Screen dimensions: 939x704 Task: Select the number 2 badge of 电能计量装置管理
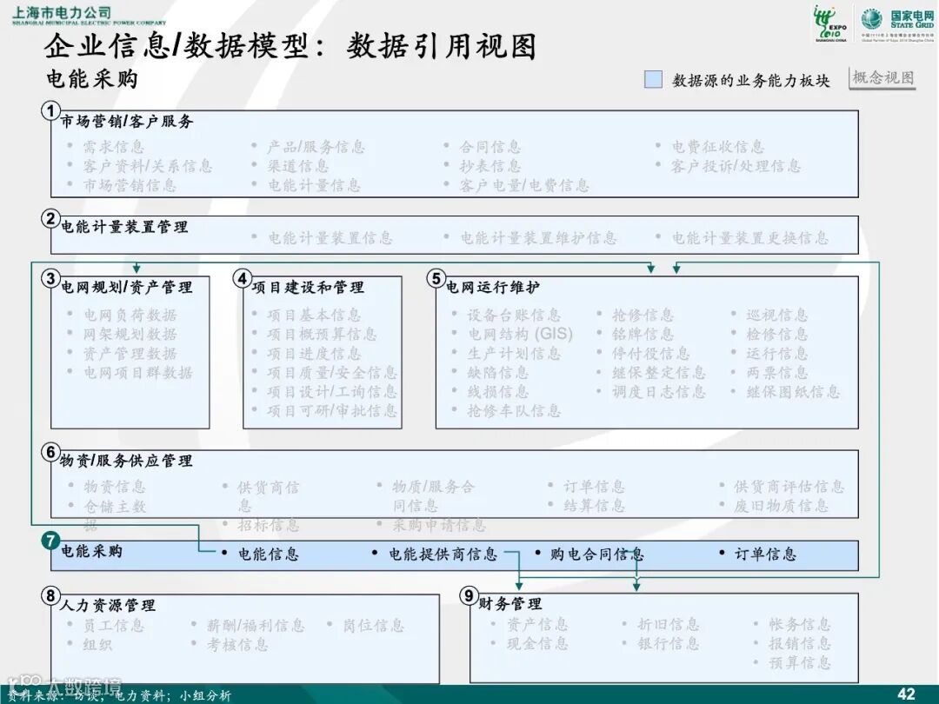point(51,218)
